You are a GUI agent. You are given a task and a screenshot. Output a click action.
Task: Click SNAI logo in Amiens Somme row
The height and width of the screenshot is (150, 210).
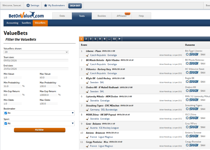(192, 136)
